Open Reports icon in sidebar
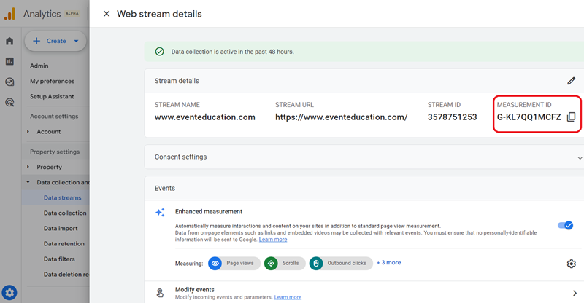Screen dimensions: 584x303 (9, 61)
